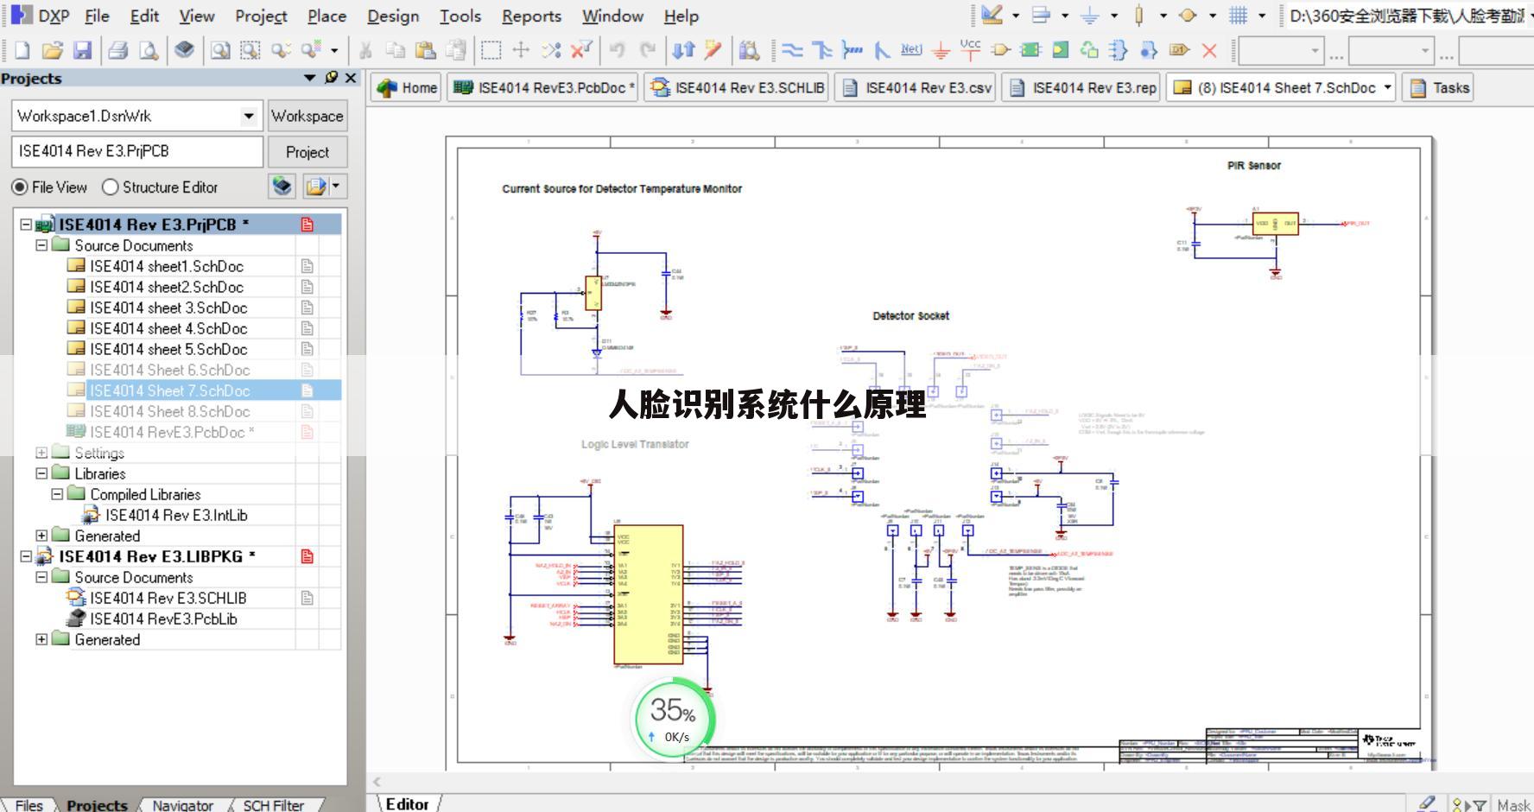This screenshot has height=812, width=1534.
Task: Create a new document from the toolbar
Action: [21, 51]
